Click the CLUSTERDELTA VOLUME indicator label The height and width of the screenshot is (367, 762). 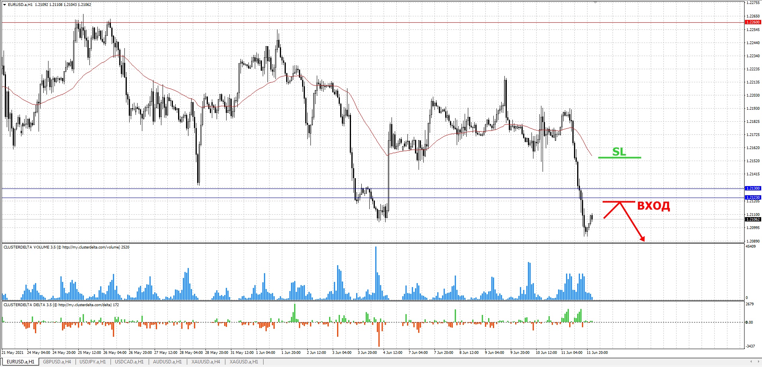pos(66,247)
